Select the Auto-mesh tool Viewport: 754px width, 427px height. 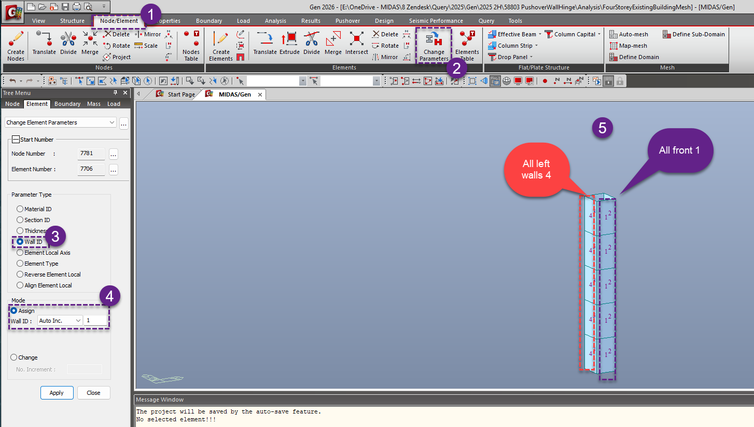(x=631, y=33)
